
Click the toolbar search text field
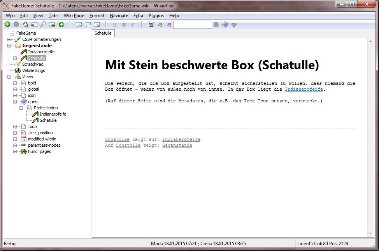(x=192, y=25)
